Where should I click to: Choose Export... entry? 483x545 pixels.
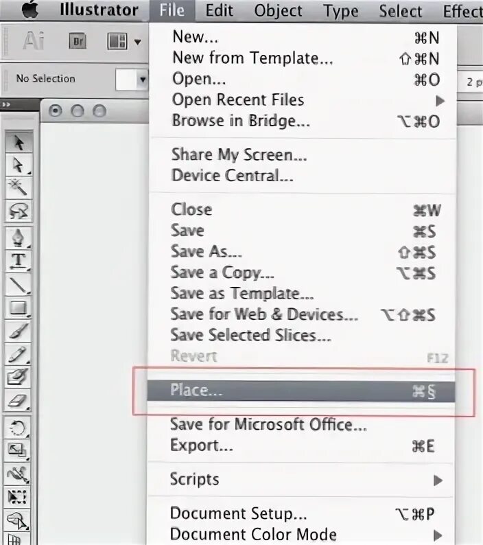point(301,446)
